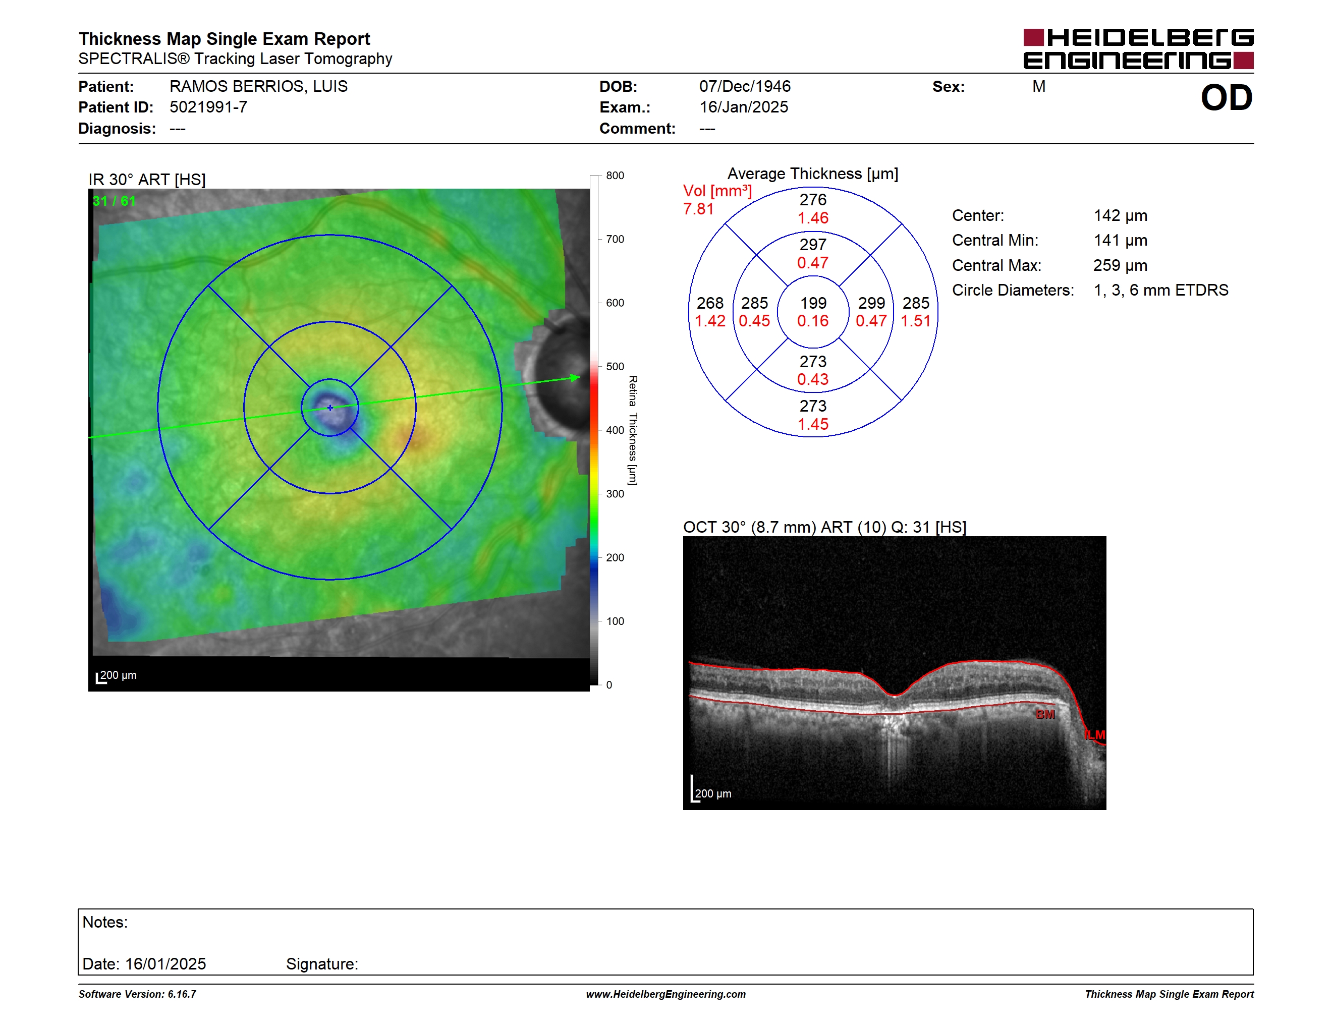Click outer superior thickness 276

coord(813,199)
